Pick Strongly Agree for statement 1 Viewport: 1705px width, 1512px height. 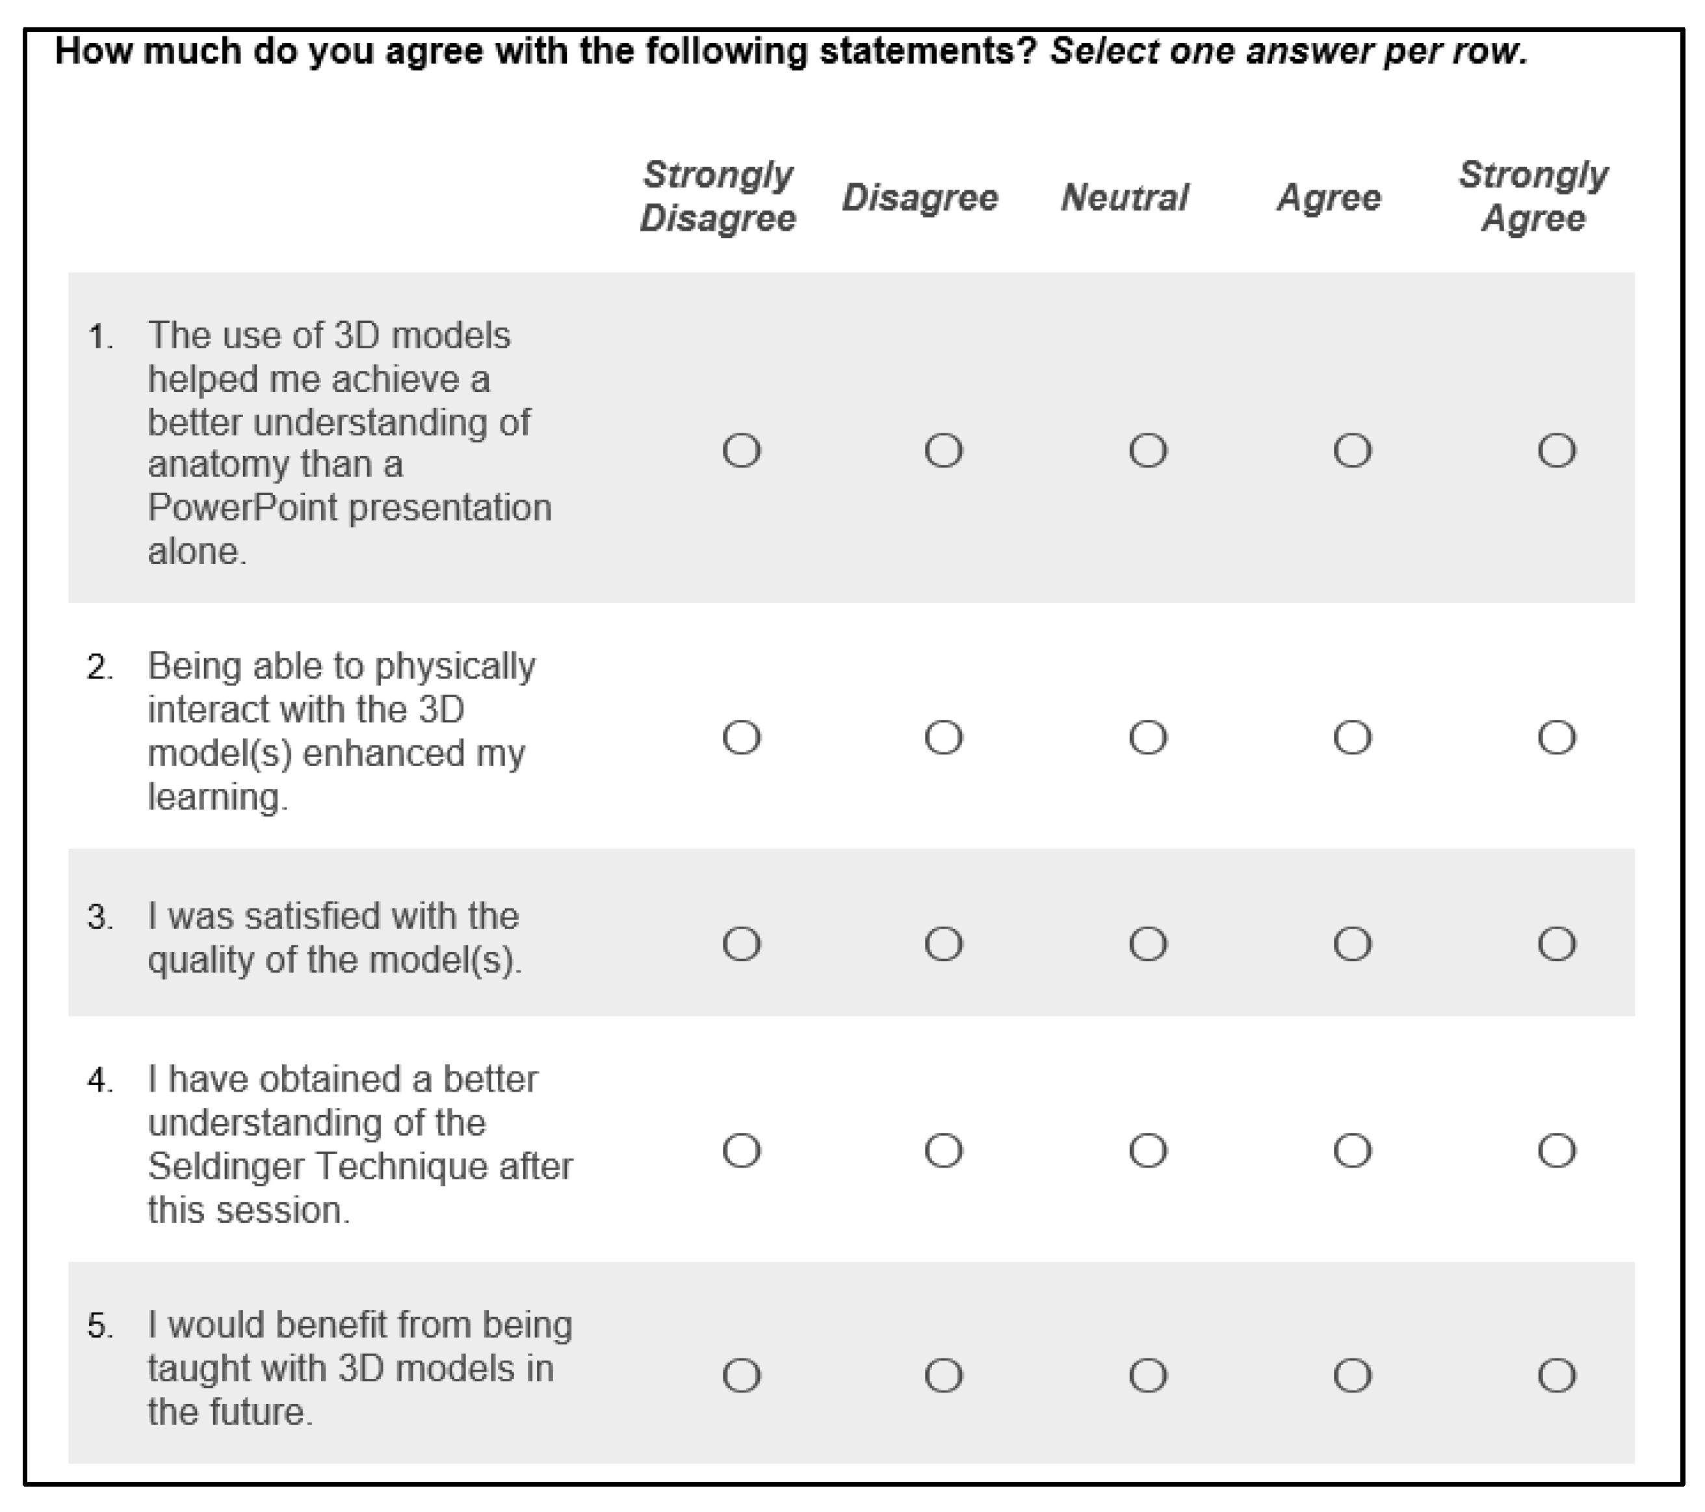1557,450
